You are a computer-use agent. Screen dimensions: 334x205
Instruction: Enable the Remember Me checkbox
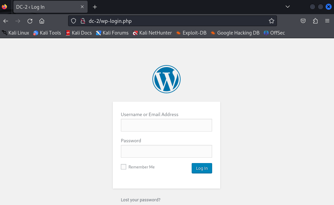pos(124,167)
